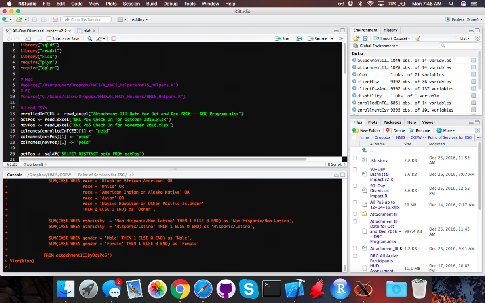Check the box next to .Rhistory
This screenshot has height=303, width=485.
(x=355, y=158)
